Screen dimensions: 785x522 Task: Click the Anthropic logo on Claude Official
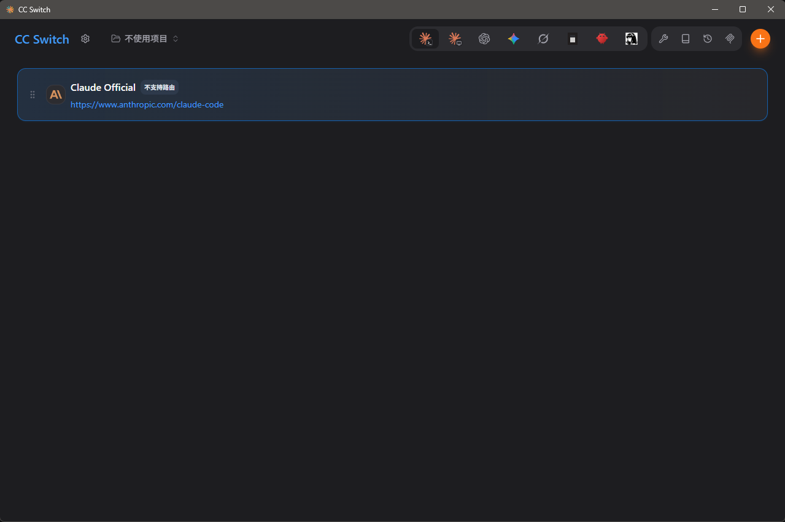click(56, 95)
